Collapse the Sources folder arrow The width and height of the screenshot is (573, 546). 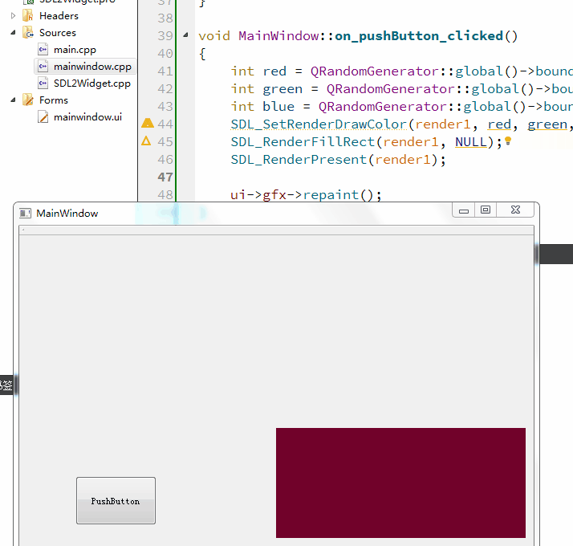[13, 33]
